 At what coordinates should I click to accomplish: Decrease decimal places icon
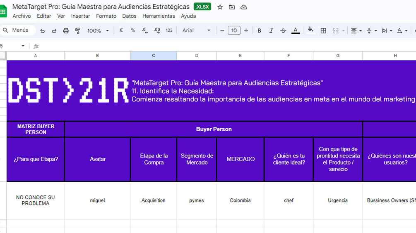pyautogui.click(x=145, y=31)
